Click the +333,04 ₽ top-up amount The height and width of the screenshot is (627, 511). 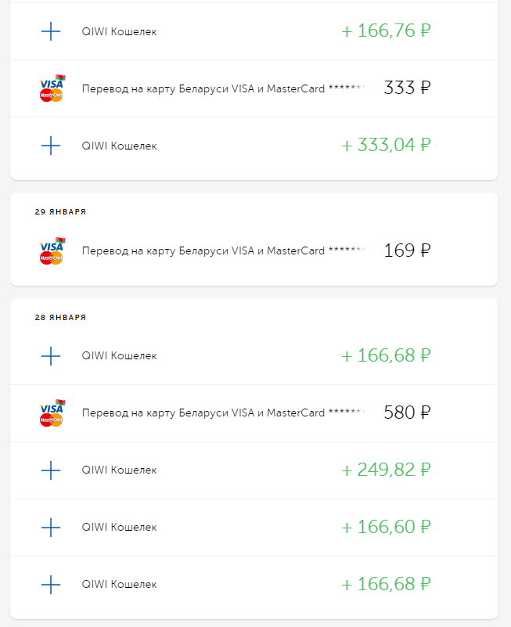tap(387, 146)
